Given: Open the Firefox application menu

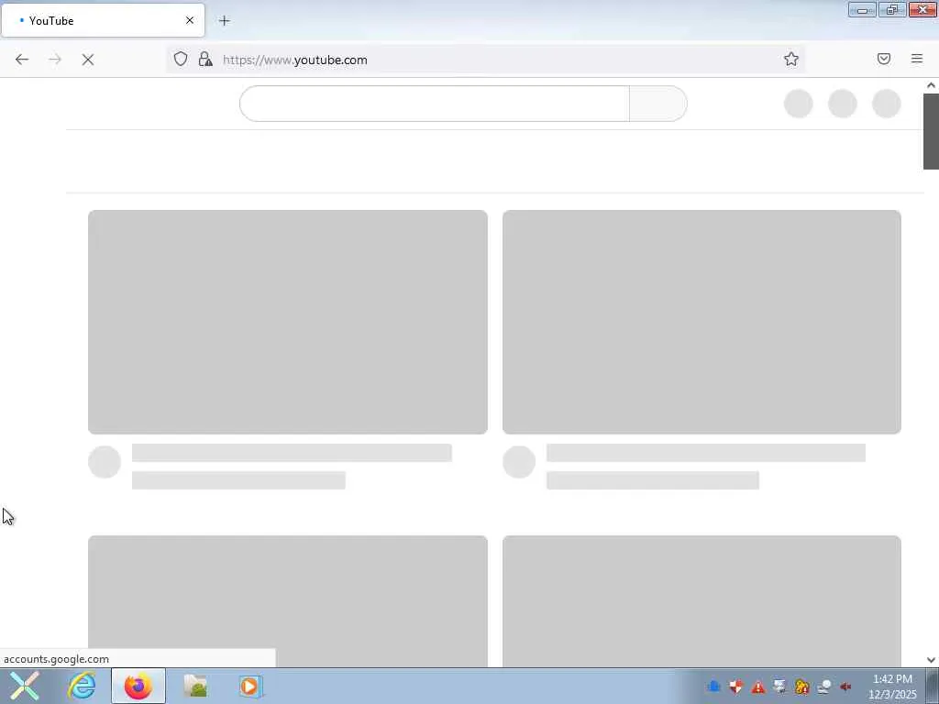Looking at the screenshot, I should [x=917, y=59].
